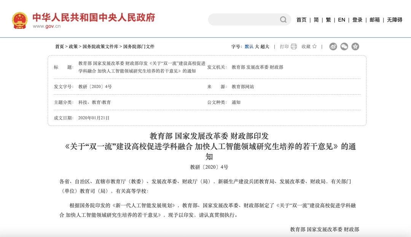The height and width of the screenshot is (237, 411).
Task: Click the favorite star outline icon
Action: point(315,46)
